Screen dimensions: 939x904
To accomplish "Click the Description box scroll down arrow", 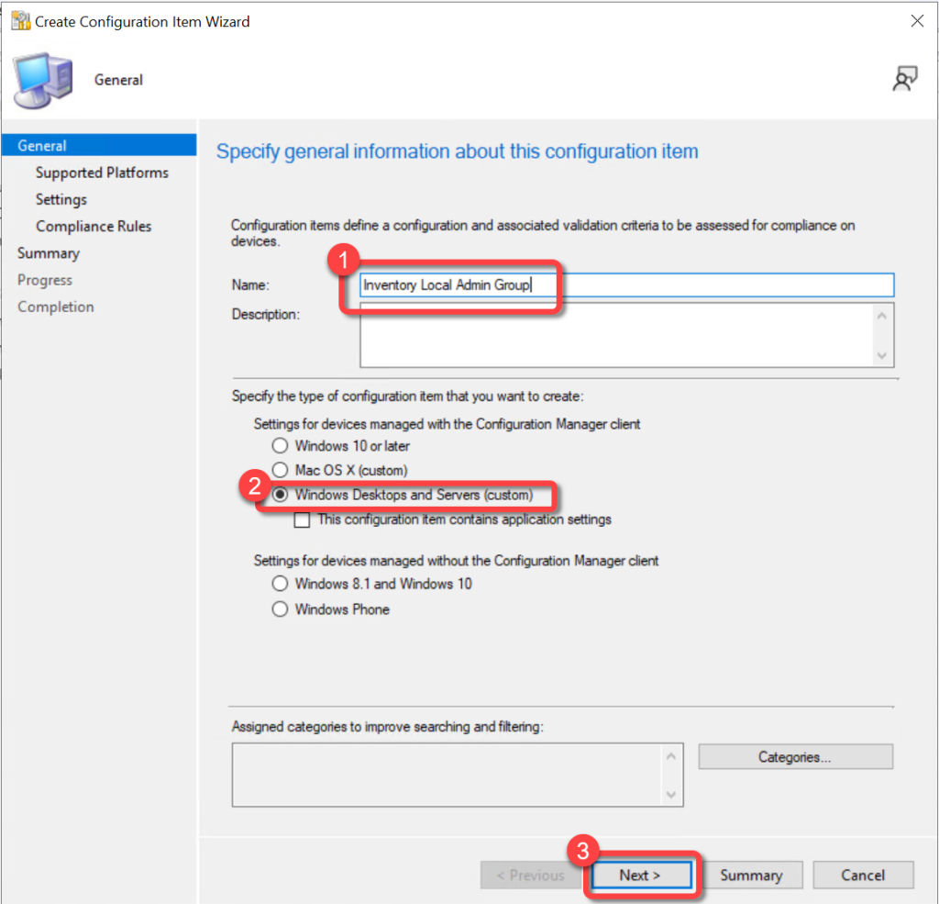I will click(882, 355).
